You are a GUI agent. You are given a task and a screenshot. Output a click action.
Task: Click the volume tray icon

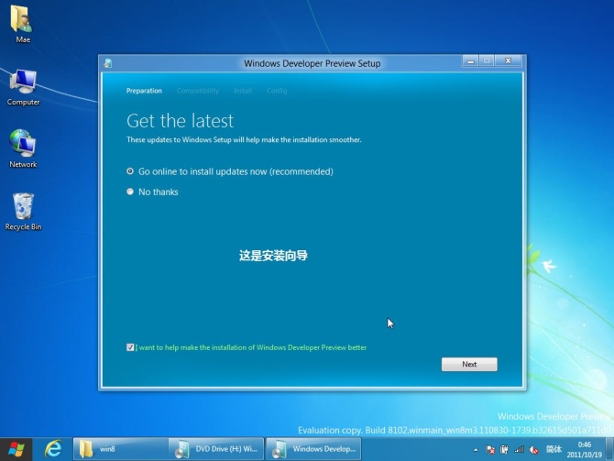click(x=533, y=450)
